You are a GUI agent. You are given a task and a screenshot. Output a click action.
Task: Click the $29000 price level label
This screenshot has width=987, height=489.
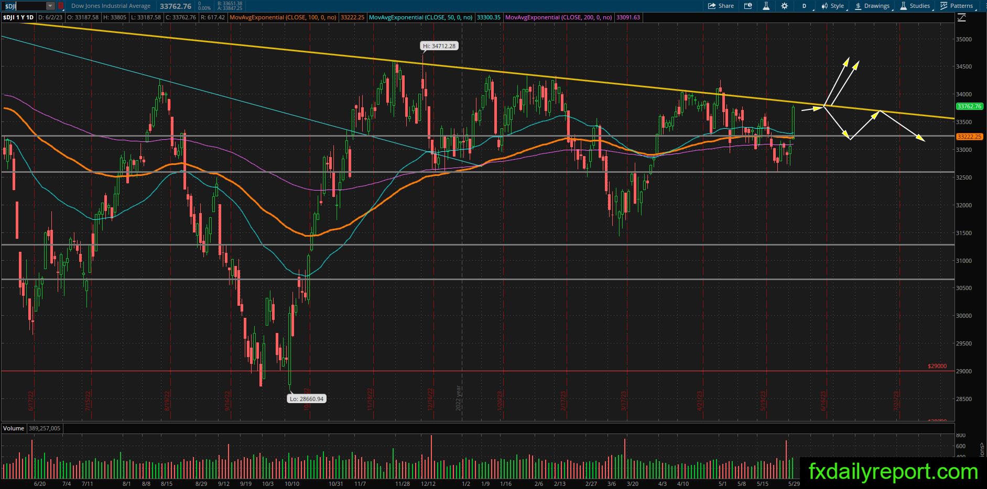pyautogui.click(x=937, y=366)
